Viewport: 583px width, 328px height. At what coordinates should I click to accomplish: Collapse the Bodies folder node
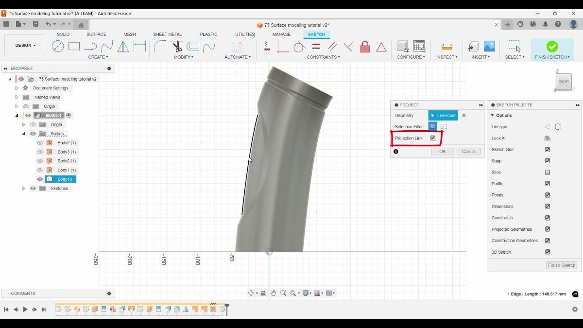(x=23, y=134)
